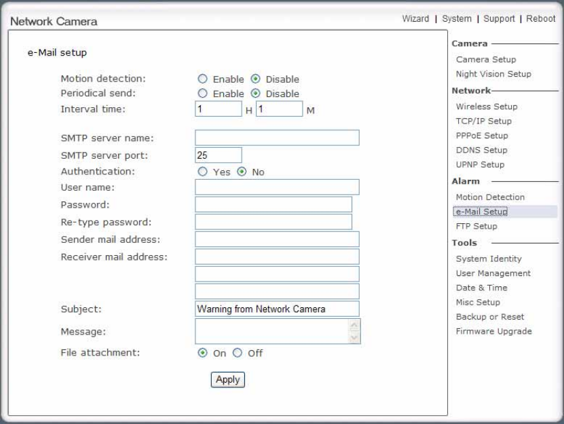Screen dimensions: 564x424
Task: Turn File attachment Off
Action: pyautogui.click(x=238, y=353)
